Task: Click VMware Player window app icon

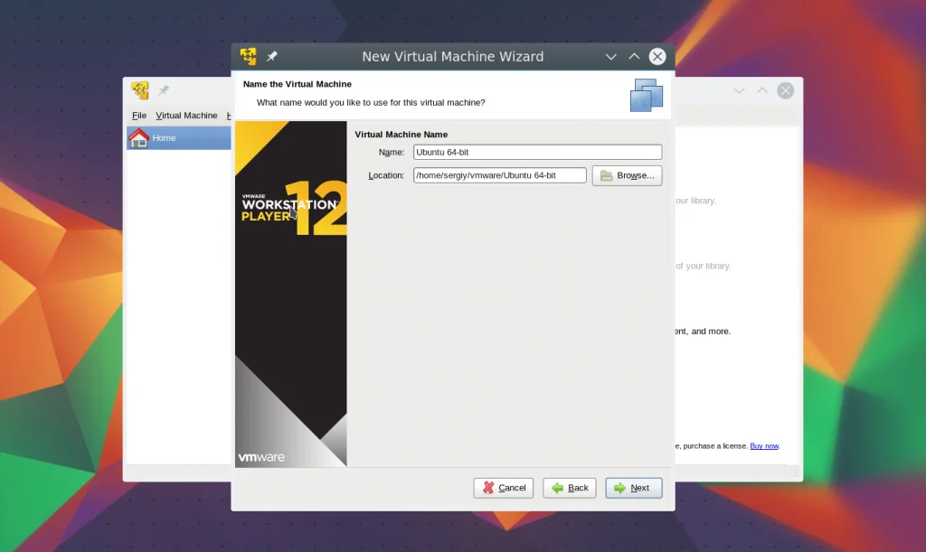Action: coord(140,90)
